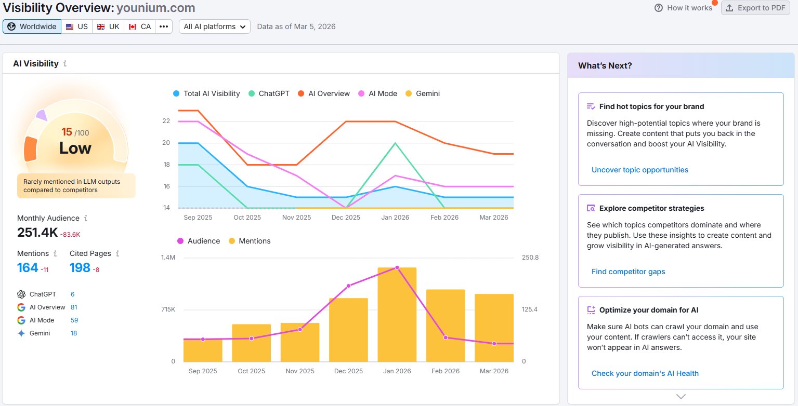Viewport: 798px width, 406px height.
Task: Open Find competitor gaps link
Action: pos(629,272)
